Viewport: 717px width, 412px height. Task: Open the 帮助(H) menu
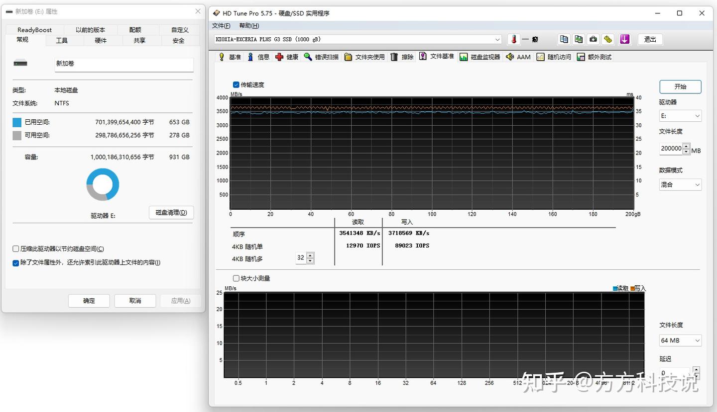tap(249, 26)
